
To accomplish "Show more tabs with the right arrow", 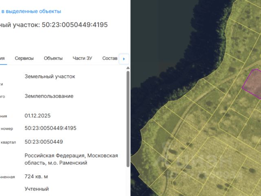I will click(x=124, y=59).
